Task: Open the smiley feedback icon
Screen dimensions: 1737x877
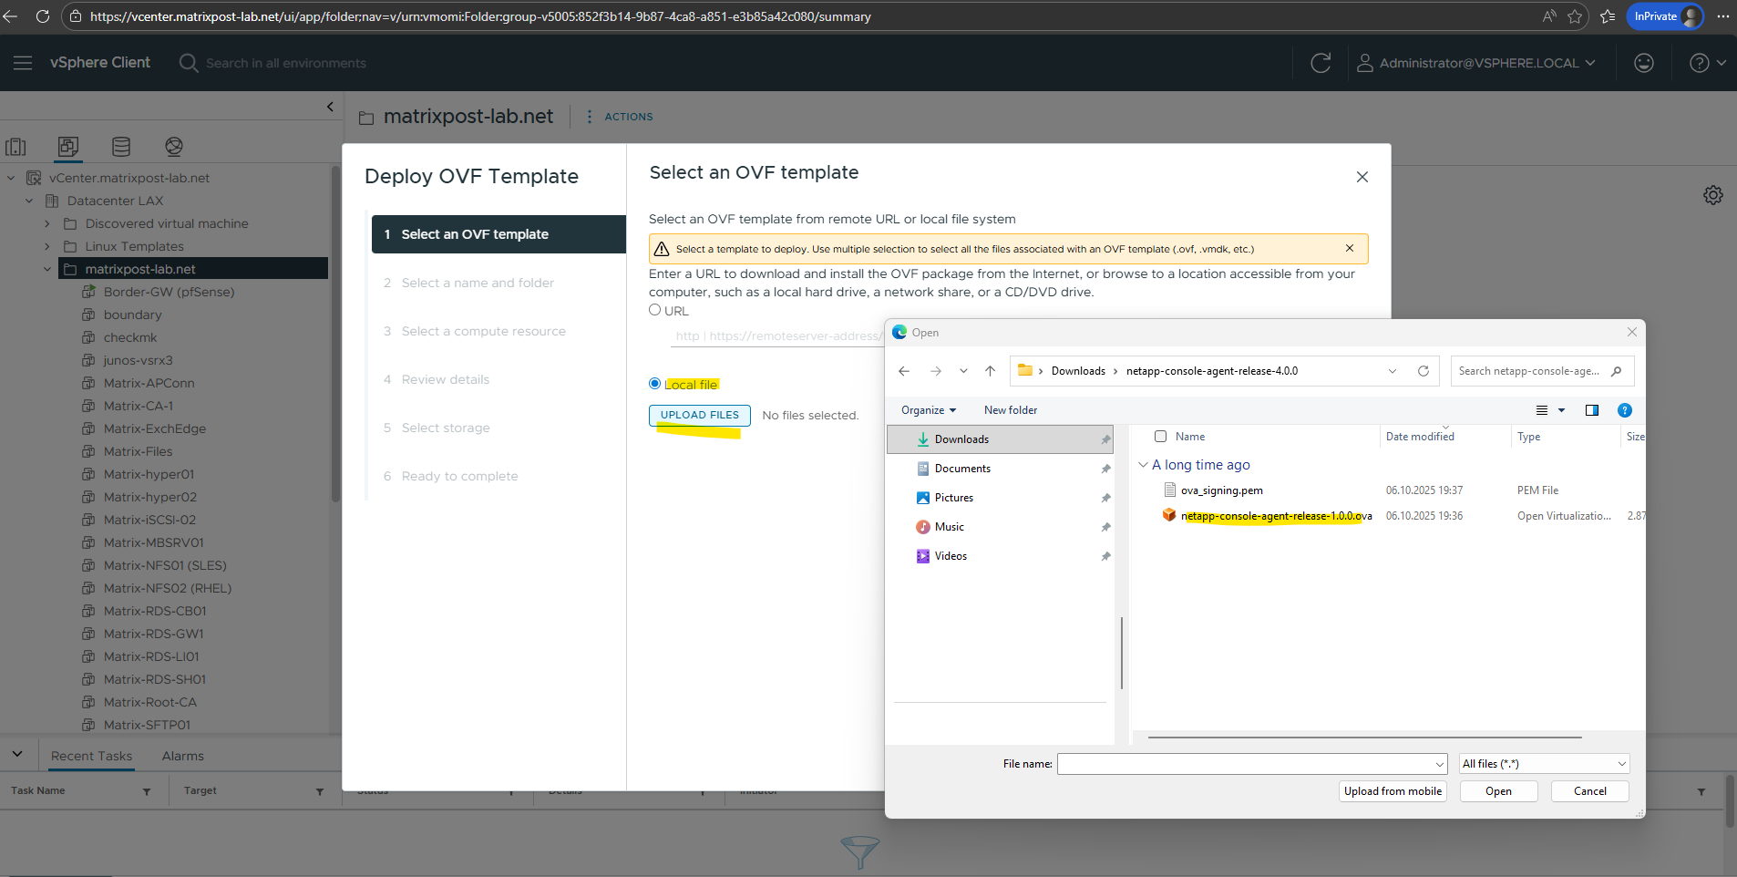Action: 1643,63
